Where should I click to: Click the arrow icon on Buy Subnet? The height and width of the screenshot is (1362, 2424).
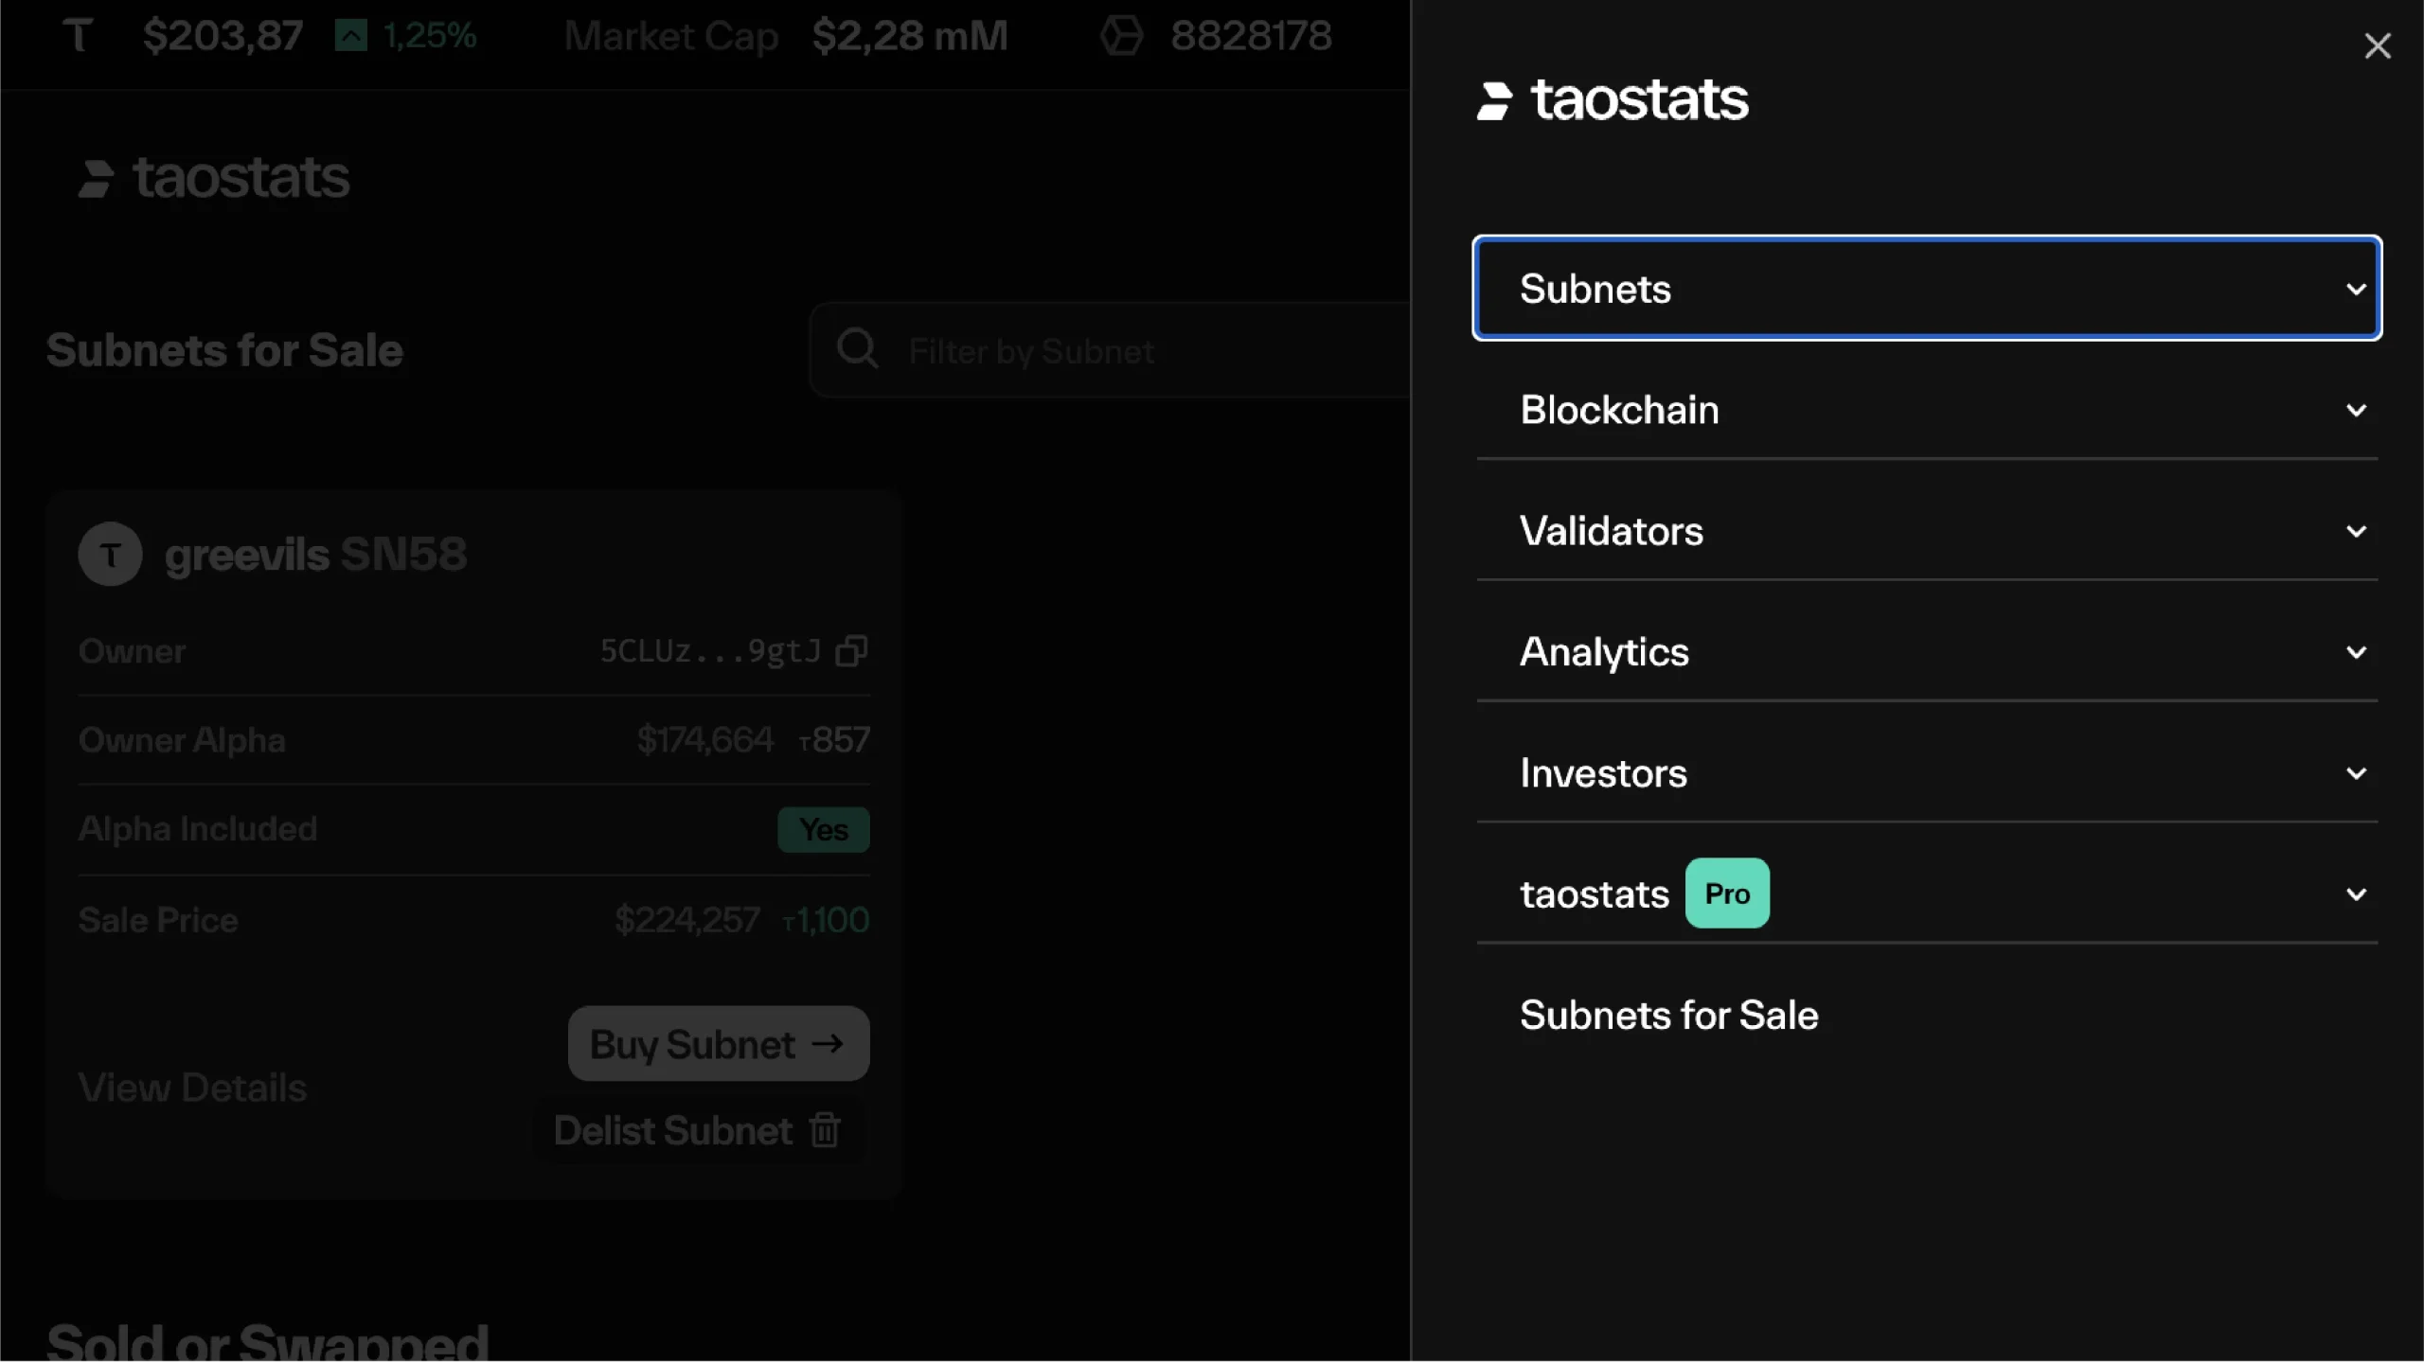click(x=828, y=1043)
